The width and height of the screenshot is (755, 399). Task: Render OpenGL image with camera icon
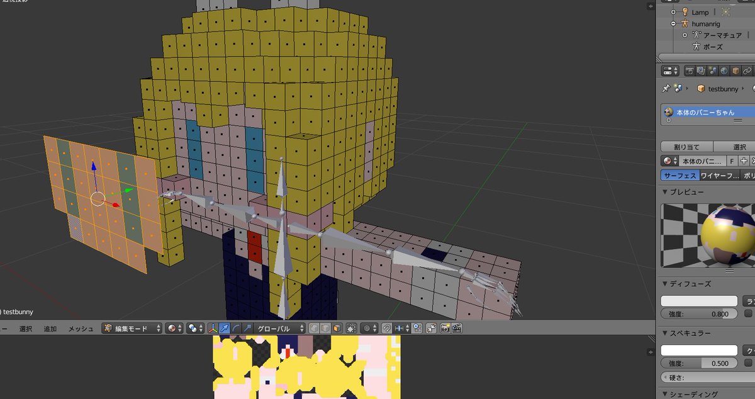click(x=445, y=329)
